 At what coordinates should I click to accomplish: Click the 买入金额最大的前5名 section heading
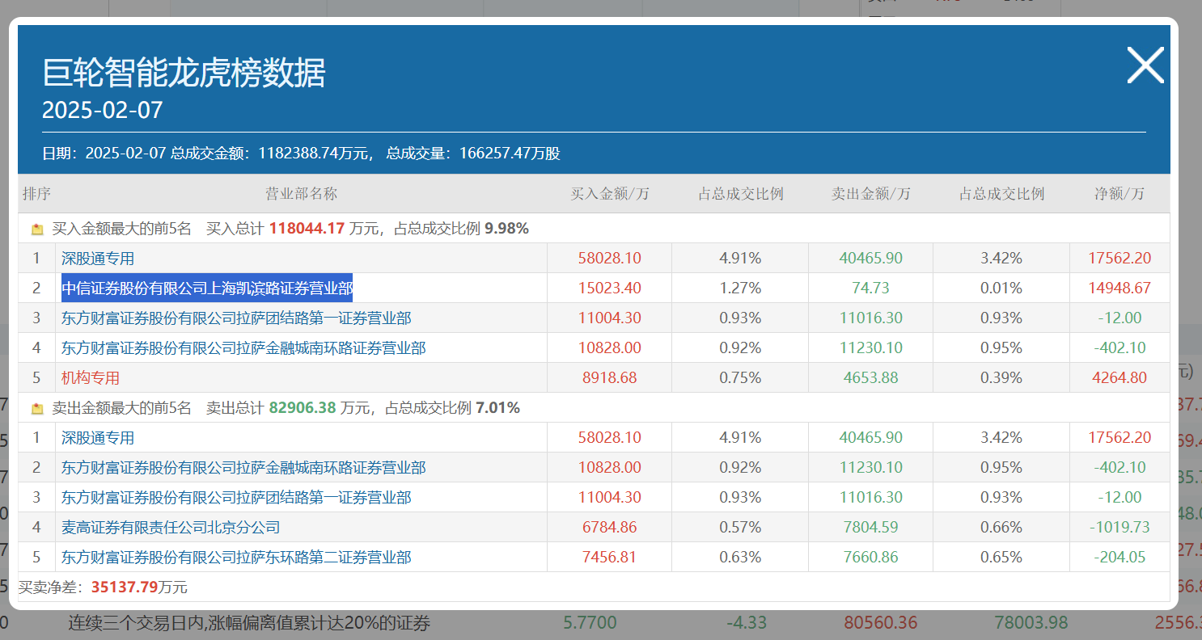122,229
